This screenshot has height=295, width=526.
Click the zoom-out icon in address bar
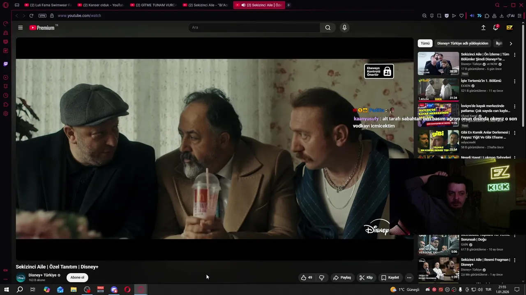point(424,16)
